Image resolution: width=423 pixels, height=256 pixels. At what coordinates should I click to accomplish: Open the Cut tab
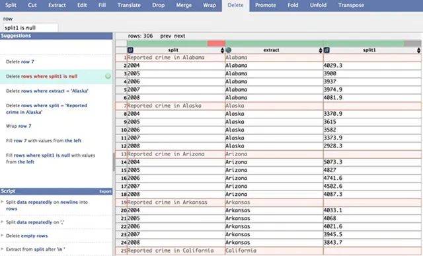click(x=32, y=5)
